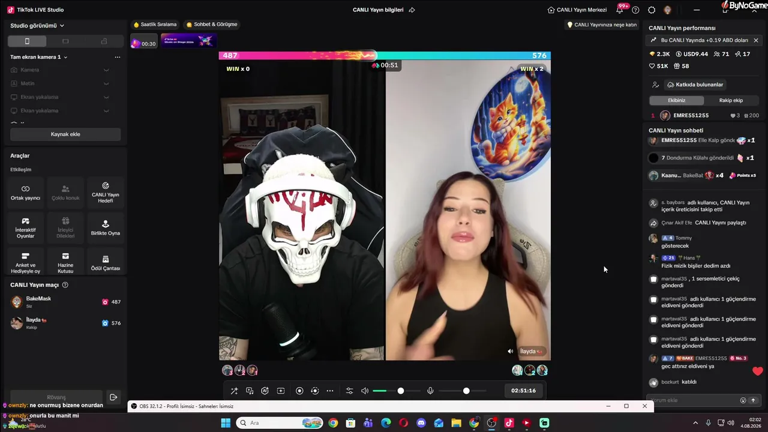Image resolution: width=768 pixels, height=432 pixels.
Task: Click the replay record circular icon
Action: tap(315, 391)
